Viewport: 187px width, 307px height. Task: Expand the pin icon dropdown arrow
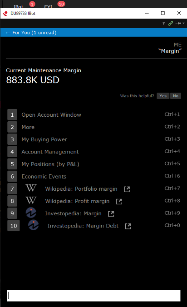184,23
